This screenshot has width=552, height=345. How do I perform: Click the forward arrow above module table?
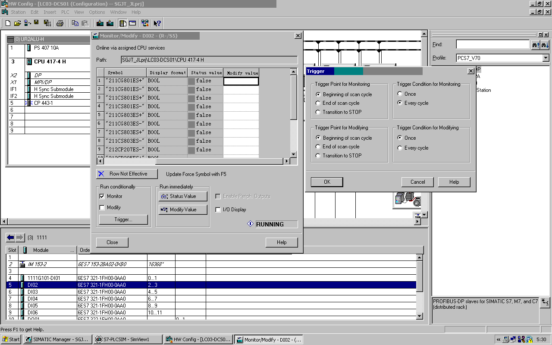coord(20,238)
